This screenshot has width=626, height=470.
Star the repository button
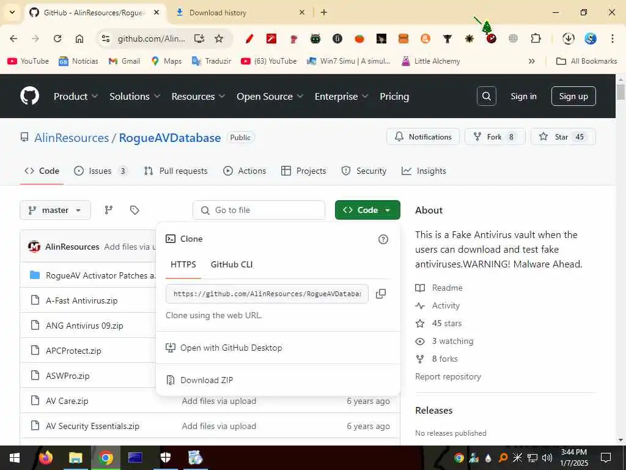click(x=563, y=136)
